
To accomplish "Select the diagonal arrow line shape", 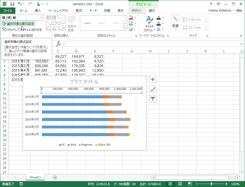I will tap(49, 23).
